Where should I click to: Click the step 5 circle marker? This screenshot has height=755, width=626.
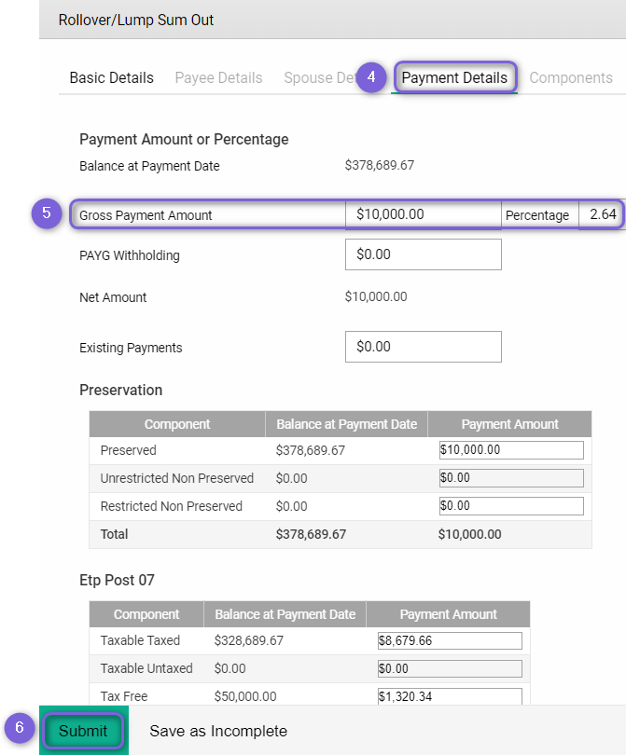pos(46,213)
